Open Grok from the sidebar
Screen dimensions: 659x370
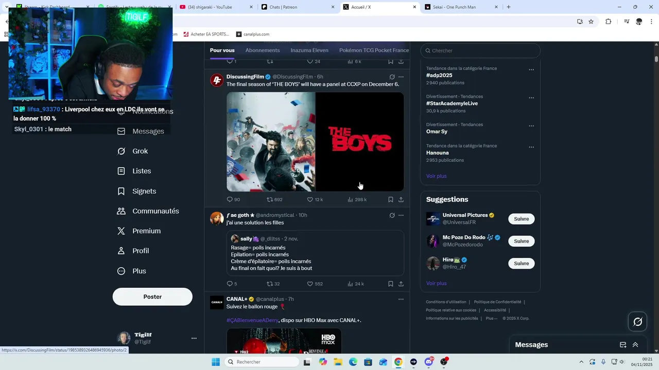pyautogui.click(x=133, y=151)
